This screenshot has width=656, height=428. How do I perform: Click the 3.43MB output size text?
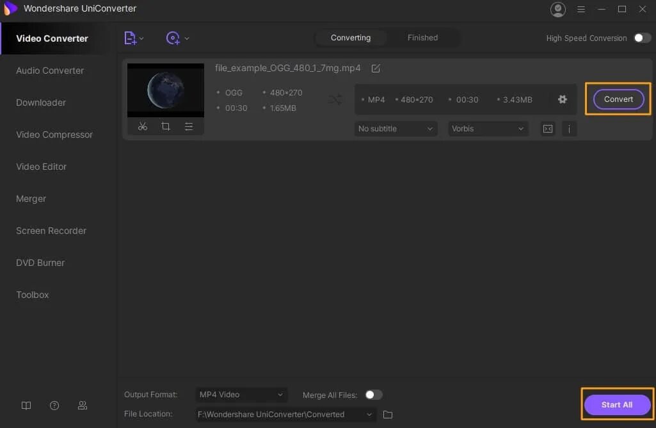(x=518, y=100)
